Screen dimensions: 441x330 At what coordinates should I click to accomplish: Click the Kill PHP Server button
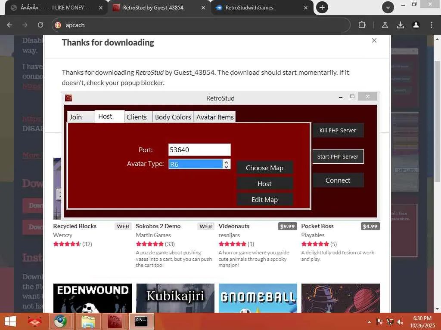[x=338, y=130]
